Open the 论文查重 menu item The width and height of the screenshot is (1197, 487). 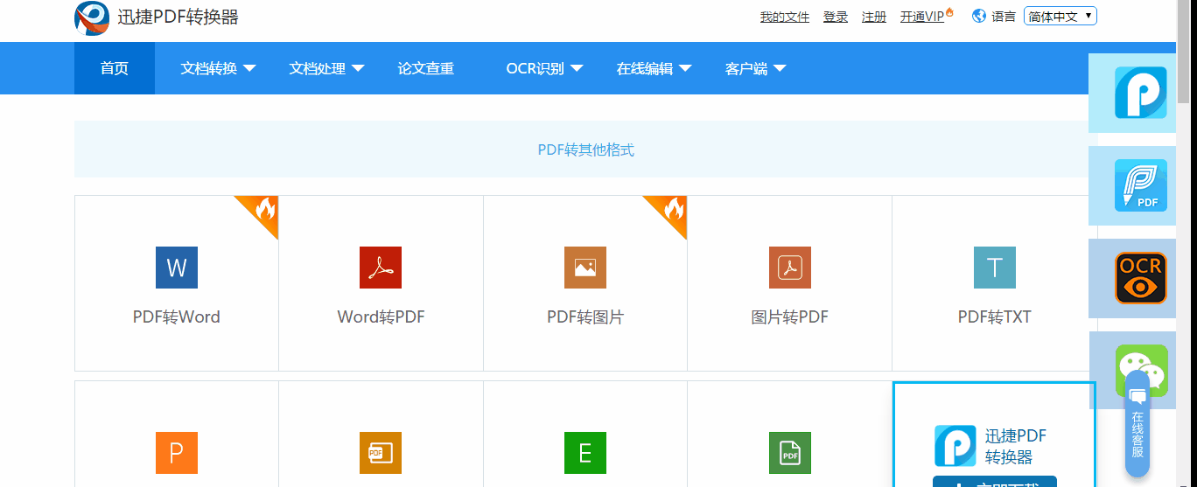tap(426, 68)
